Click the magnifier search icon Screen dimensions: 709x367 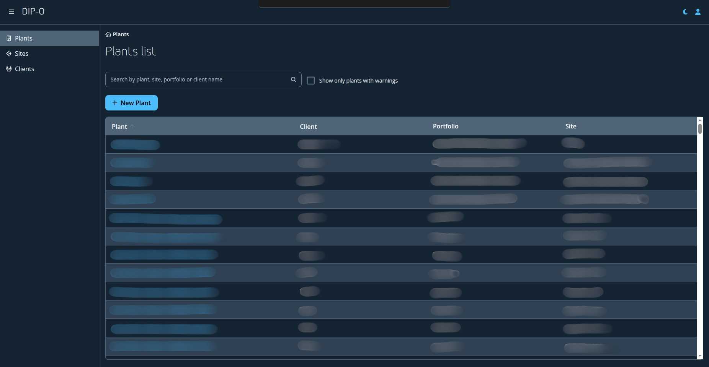tap(294, 80)
